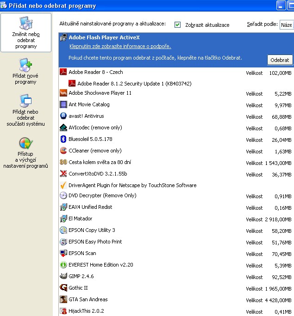
Task: Select GTA San Andreas in the list
Action: (x=88, y=299)
